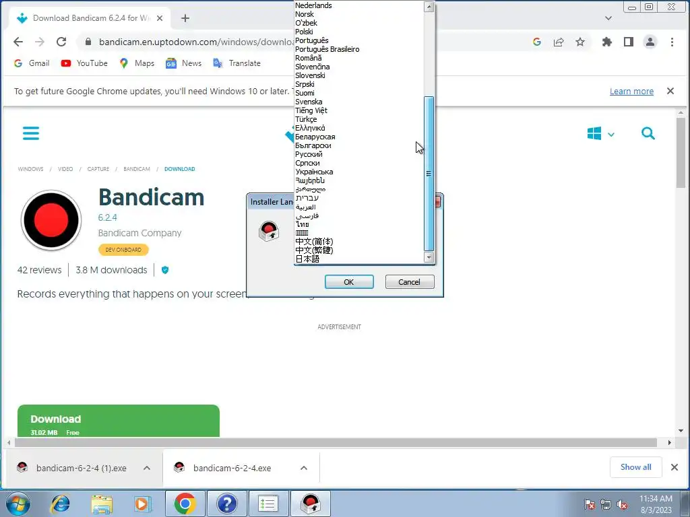Click Show all downloads
Screen dimensions: 690x517
636,467
